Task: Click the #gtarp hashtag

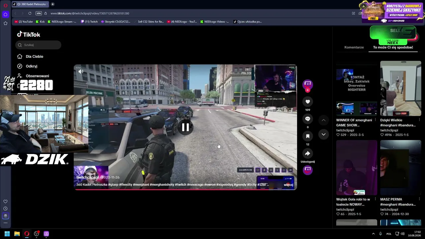Action: coord(113,185)
